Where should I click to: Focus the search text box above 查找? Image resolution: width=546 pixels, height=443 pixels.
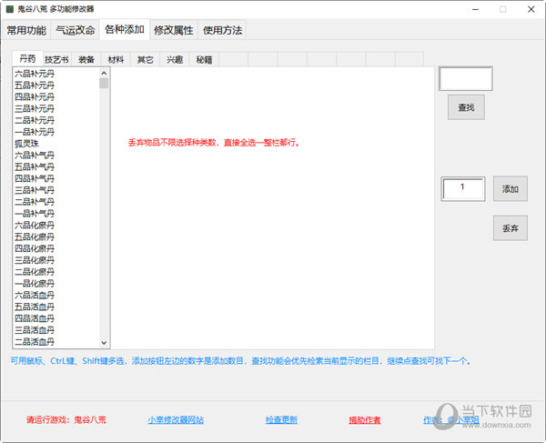(466, 78)
